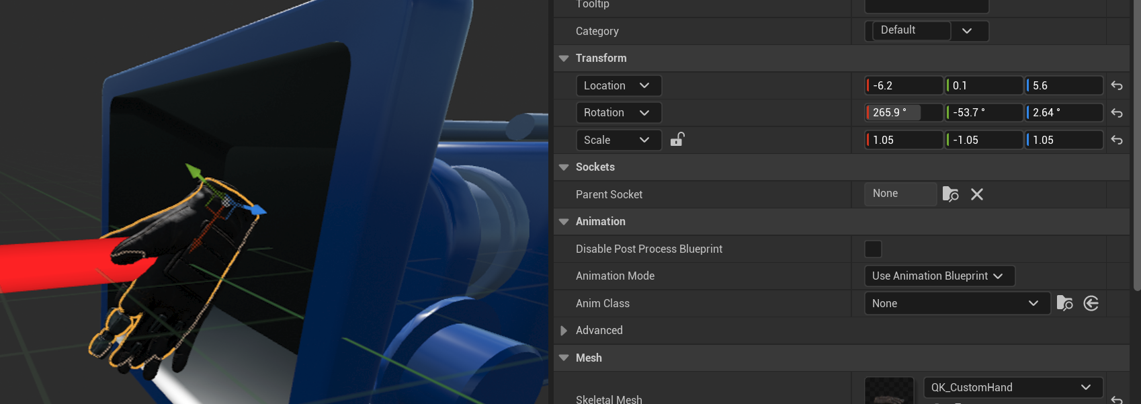Open the Location type dropdown
1141x404 pixels.
[x=619, y=85]
